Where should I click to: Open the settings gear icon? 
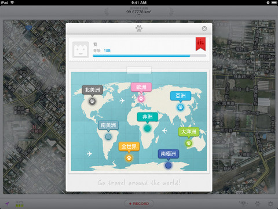click(270, 204)
